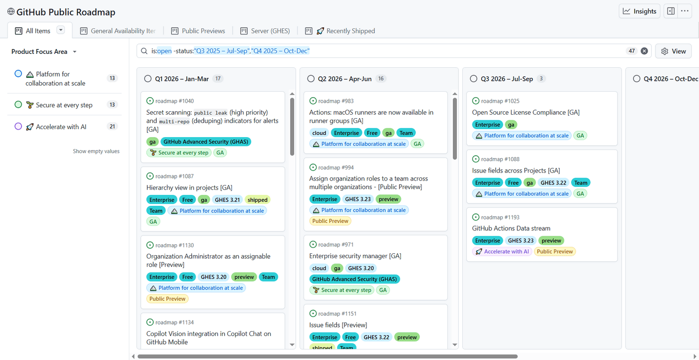Screen dimensions: 699x360
Task: Click the open issue icon on roadmap #1193
Action: (x=476, y=217)
